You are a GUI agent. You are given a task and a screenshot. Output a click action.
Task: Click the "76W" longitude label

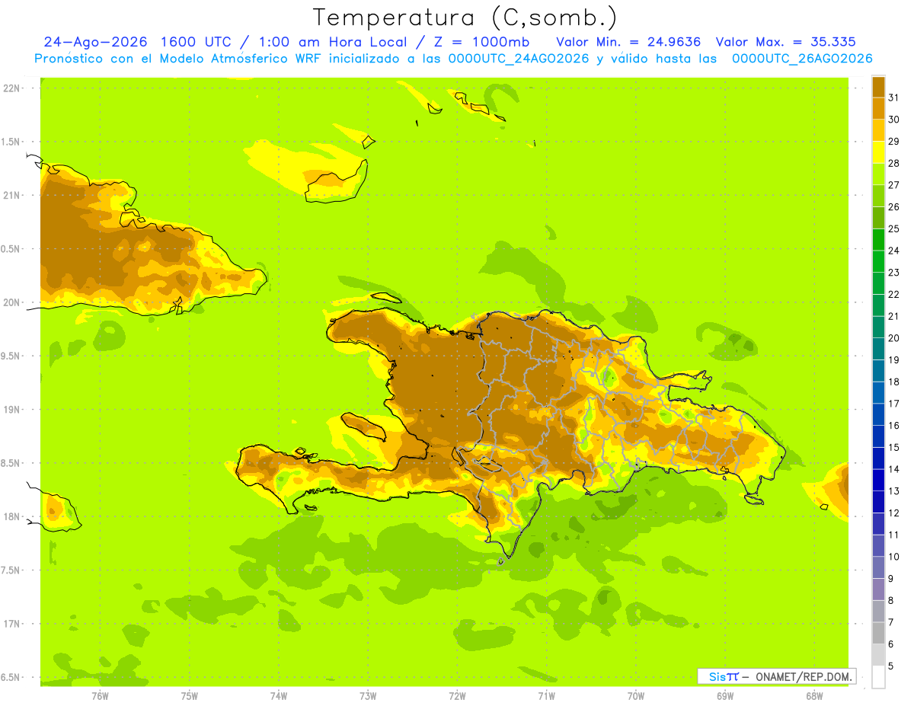point(100,696)
